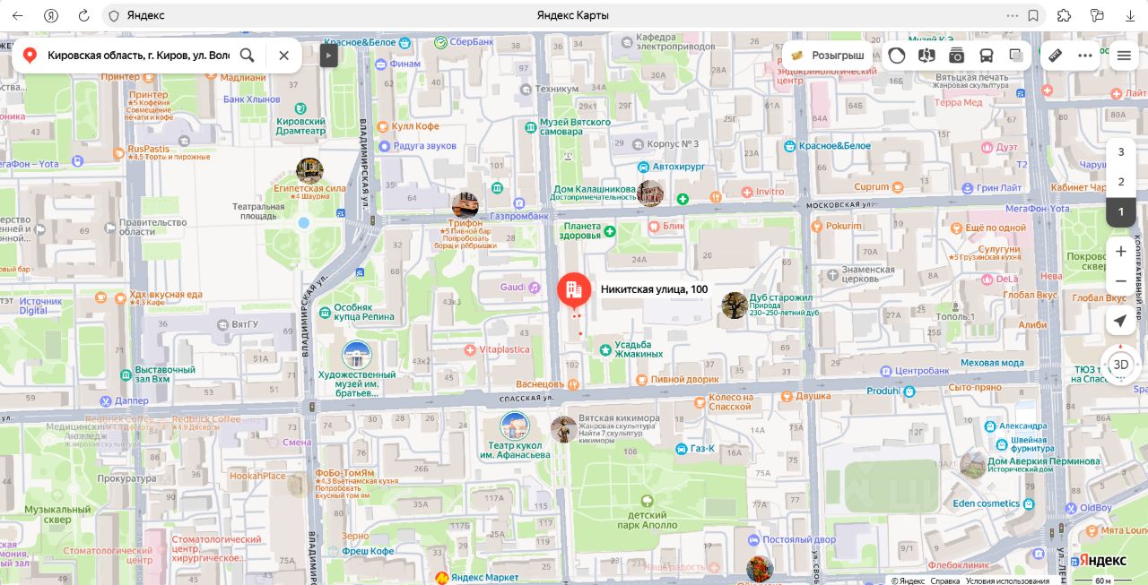1148x585 pixels.
Task: Click the red location pin in search box
Action: 30,56
